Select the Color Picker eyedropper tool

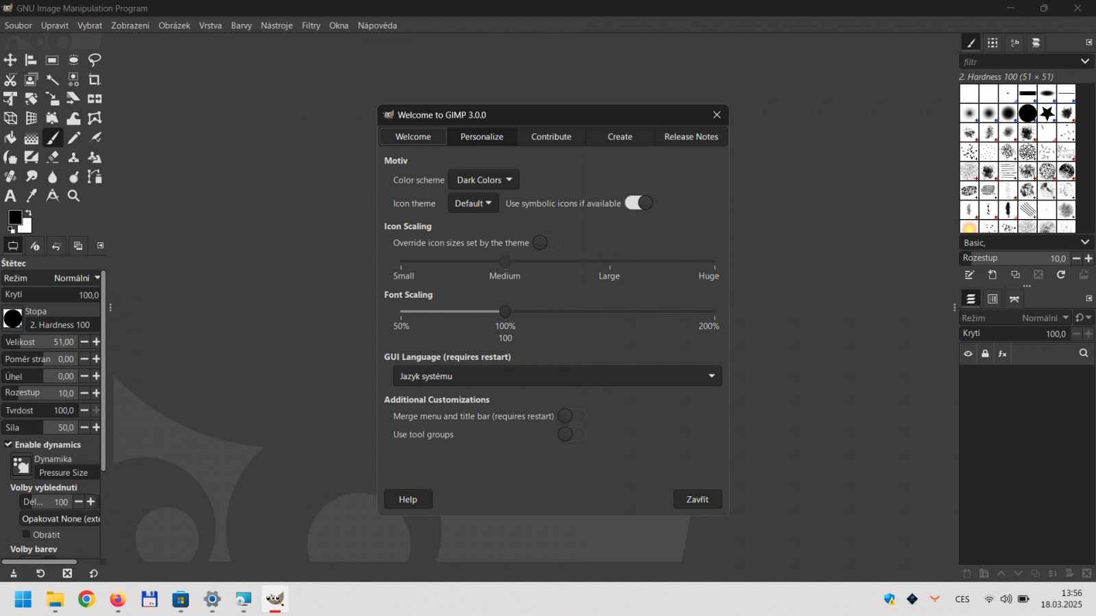pos(31,196)
